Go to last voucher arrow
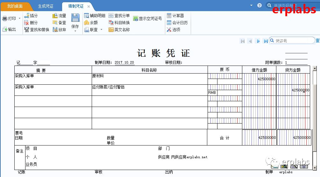This screenshot has height=177, width=320. point(266,41)
